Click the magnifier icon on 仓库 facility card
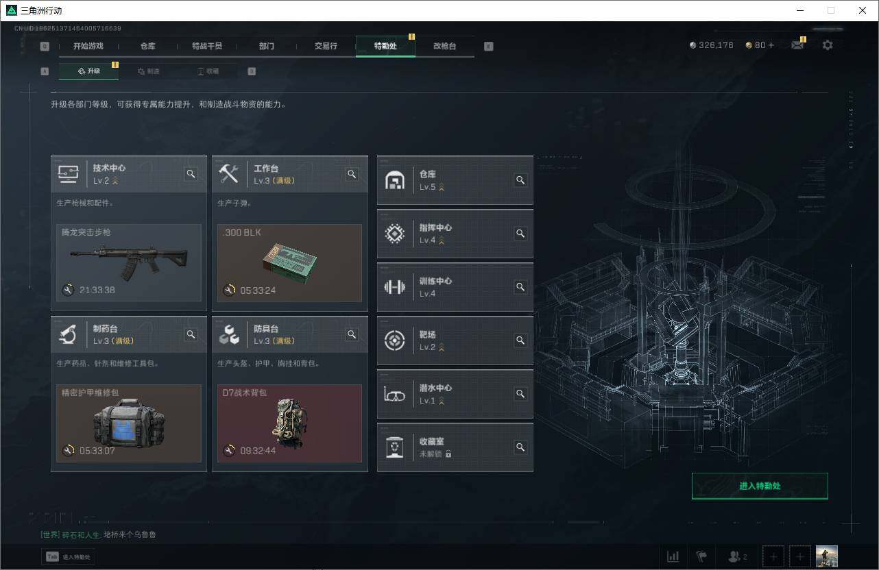Viewport: 879px width, 570px height. (519, 180)
